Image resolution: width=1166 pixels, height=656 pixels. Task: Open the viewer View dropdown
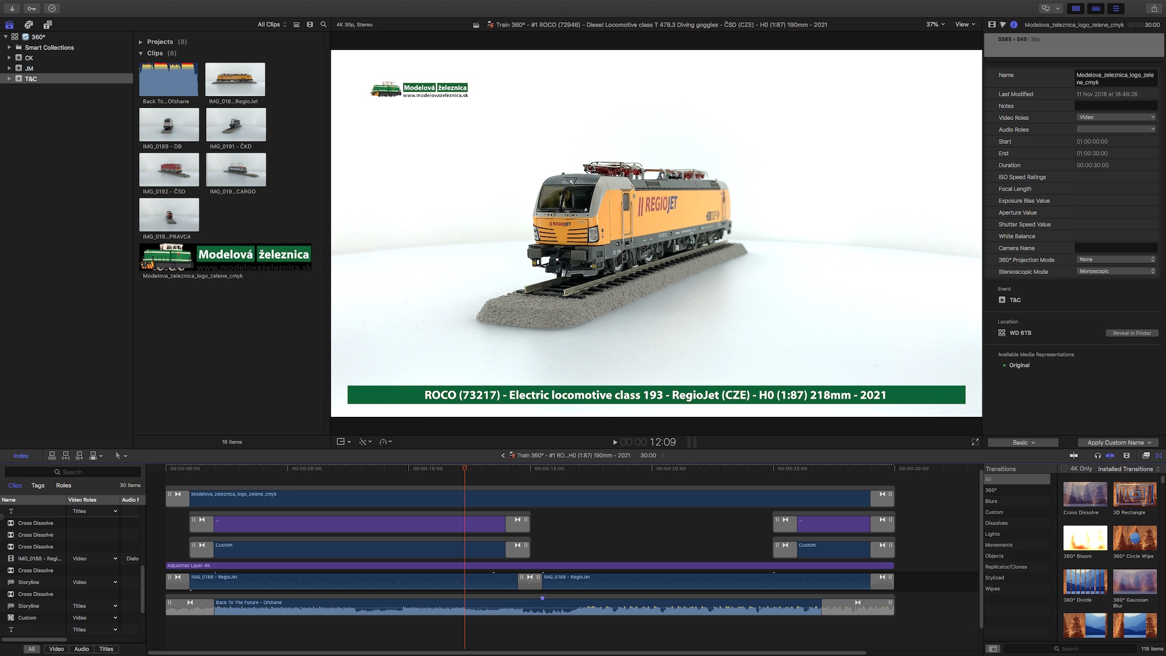[x=965, y=24]
